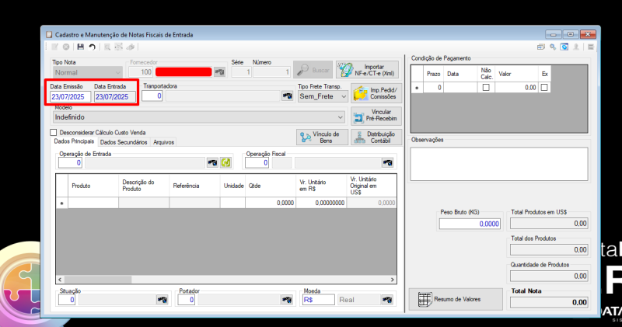Click the Data cell in payment grid row
622x327 pixels.
460,88
